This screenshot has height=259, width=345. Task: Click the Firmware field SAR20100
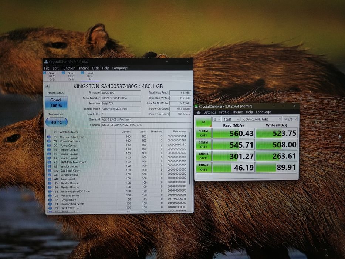tap(121, 93)
